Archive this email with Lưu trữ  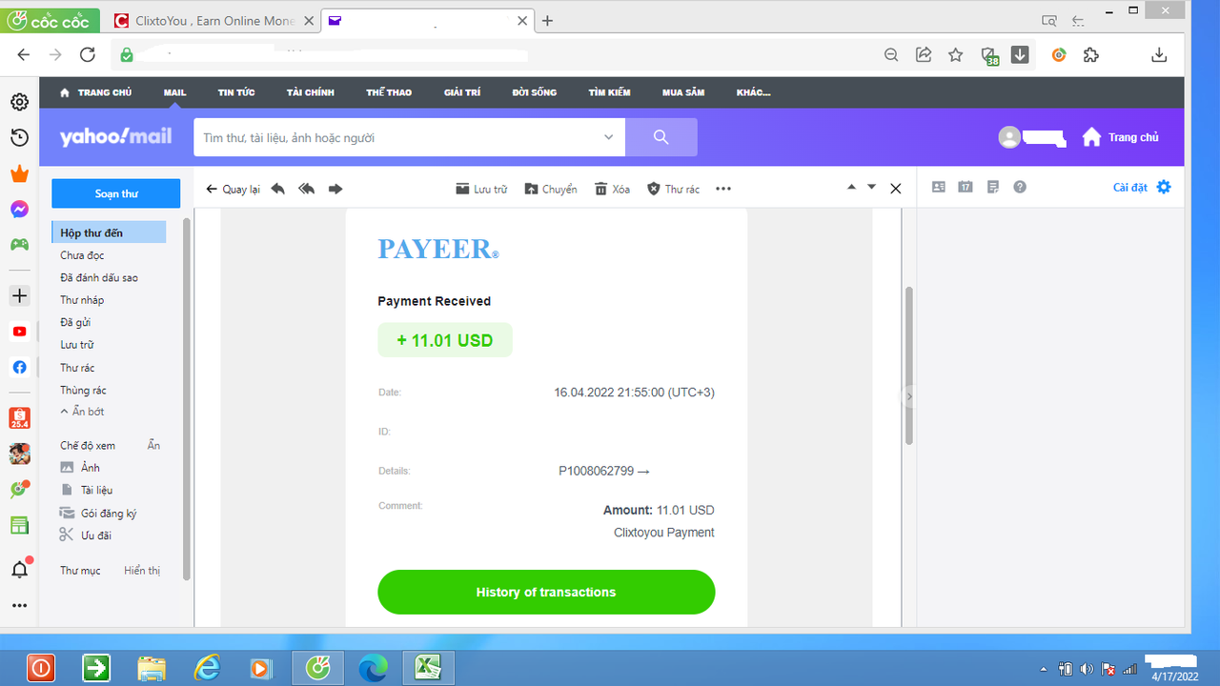[480, 189]
